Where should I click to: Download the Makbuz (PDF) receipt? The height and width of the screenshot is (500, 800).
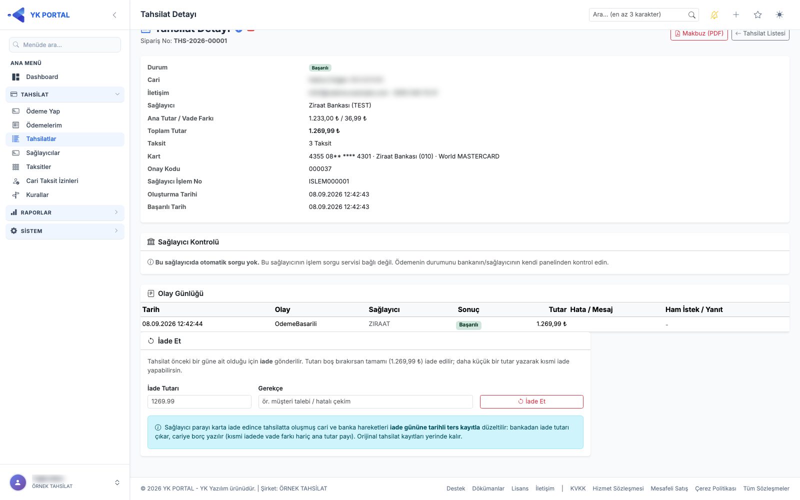[x=699, y=34]
